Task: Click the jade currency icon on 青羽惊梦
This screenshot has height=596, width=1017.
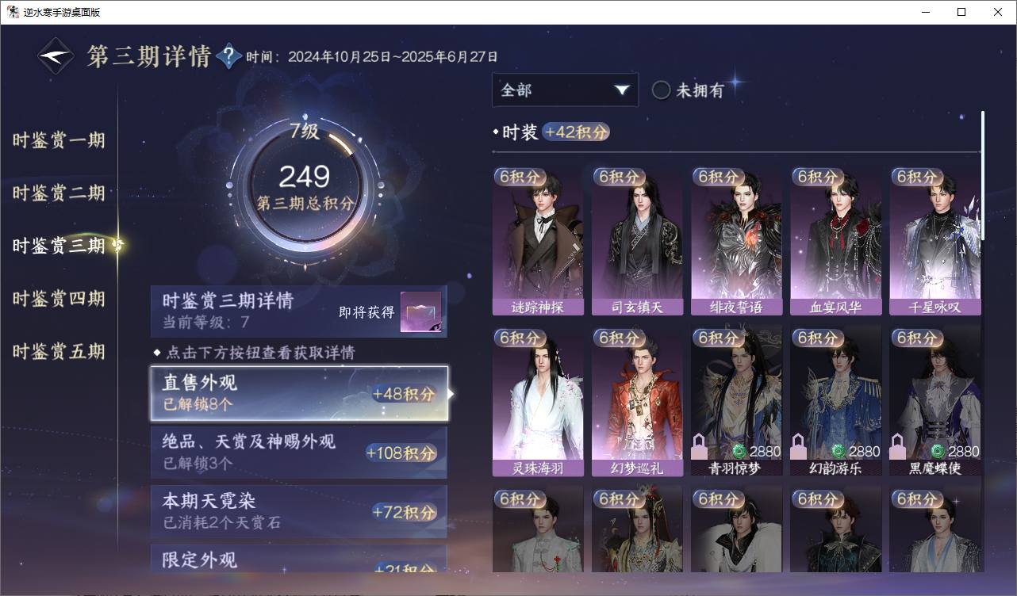Action: [x=739, y=452]
